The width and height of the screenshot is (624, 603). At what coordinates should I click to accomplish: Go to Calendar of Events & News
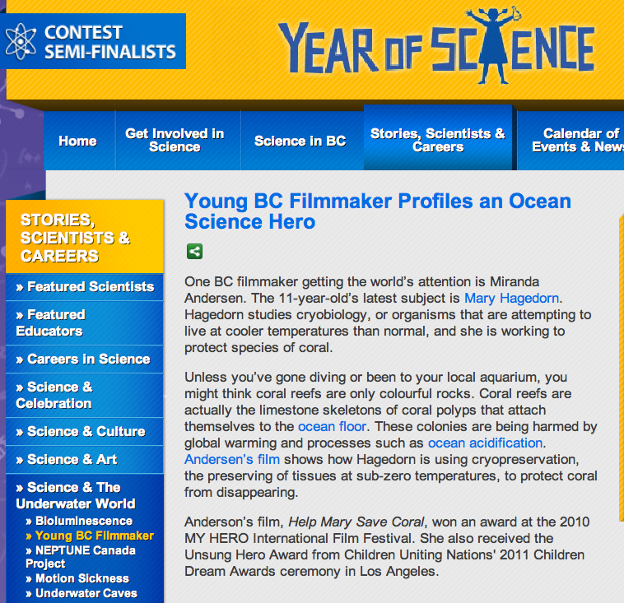(x=576, y=140)
